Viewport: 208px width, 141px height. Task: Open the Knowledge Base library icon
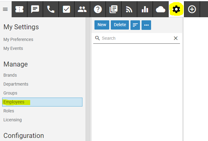pos(114,9)
